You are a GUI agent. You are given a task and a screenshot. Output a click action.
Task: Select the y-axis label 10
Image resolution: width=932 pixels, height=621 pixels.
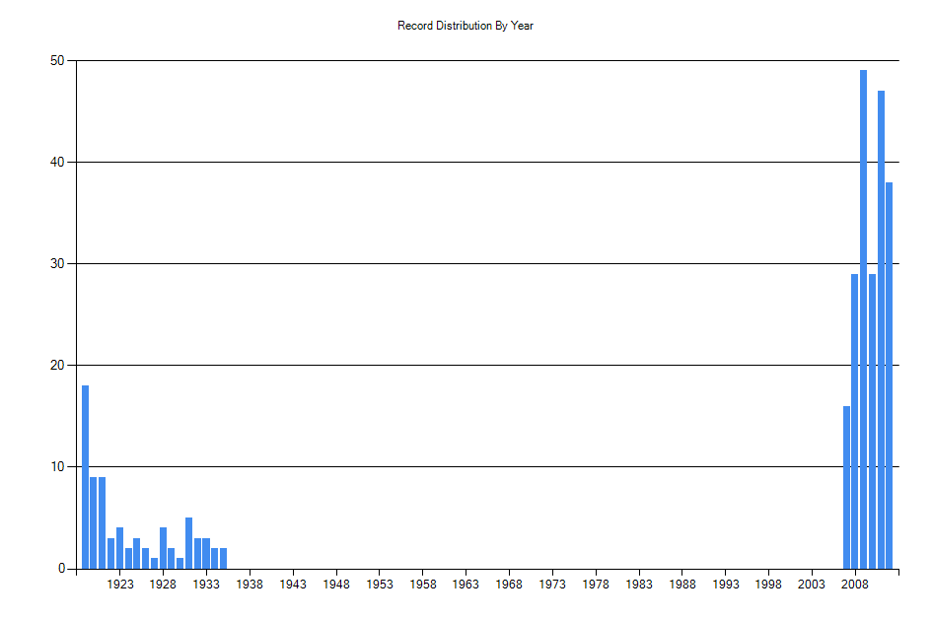click(57, 466)
